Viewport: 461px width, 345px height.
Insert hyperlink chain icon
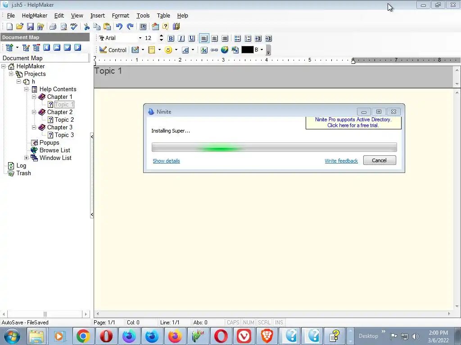tap(214, 50)
